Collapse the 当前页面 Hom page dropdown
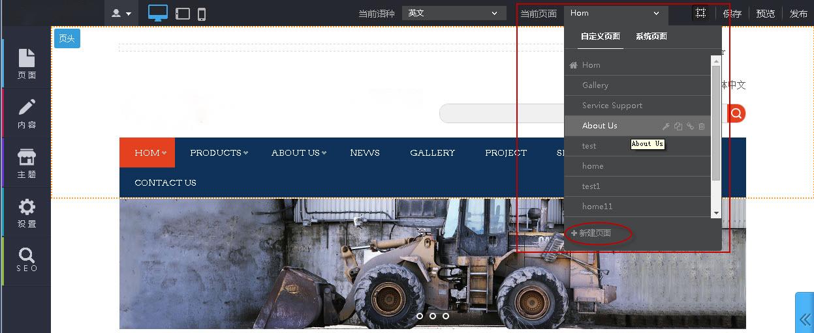814x333 pixels. click(x=616, y=13)
